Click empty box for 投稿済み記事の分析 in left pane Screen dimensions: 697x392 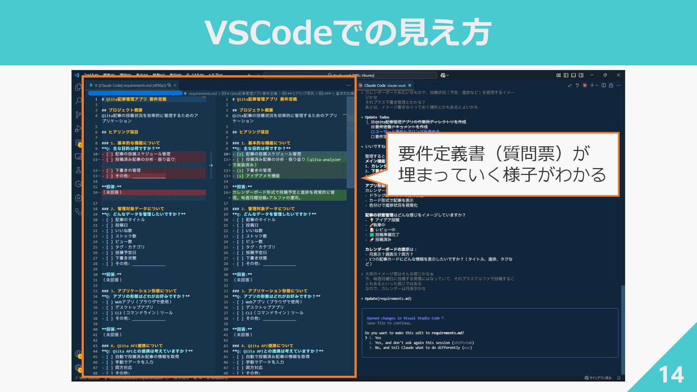click(109, 159)
